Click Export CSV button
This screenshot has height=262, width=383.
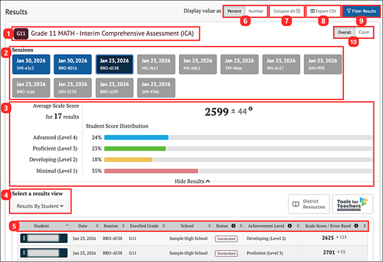coord(323,11)
